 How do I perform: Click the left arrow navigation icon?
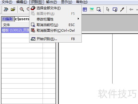(131, 10)
